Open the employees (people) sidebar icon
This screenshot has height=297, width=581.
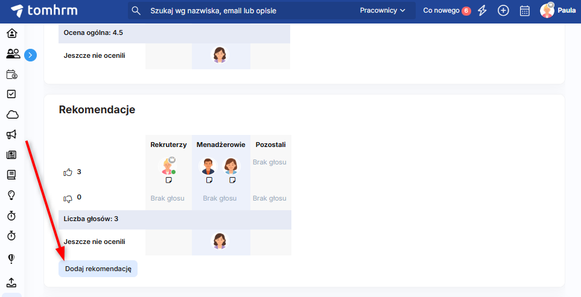point(12,54)
